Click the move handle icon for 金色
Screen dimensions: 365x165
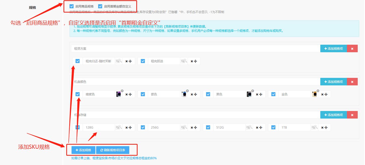(x=326, y=94)
